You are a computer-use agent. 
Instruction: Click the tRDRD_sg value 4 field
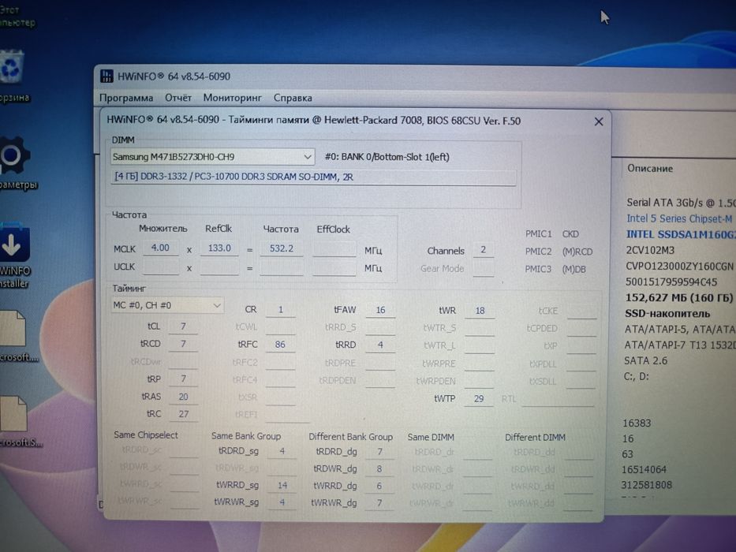point(282,451)
